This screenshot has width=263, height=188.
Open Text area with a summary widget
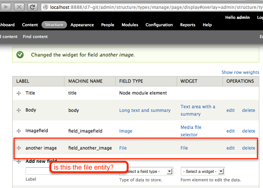197,110
